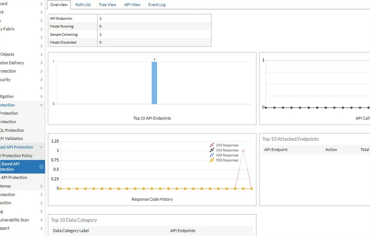Click the 2XX Responses legend marker icon
Screen dimensions: 370x236
pyautogui.click(x=211, y=145)
